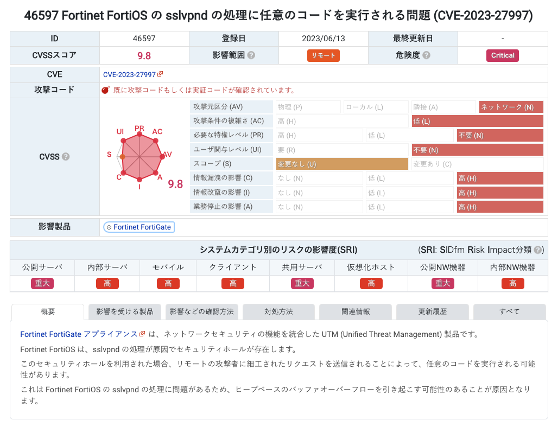
Task: Click the 物理 (P) cell
Action: point(308,107)
